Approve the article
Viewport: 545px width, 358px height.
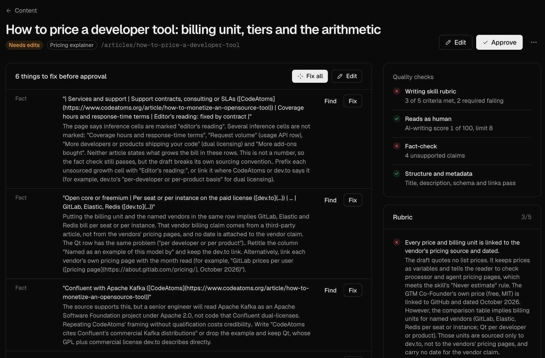coord(499,42)
